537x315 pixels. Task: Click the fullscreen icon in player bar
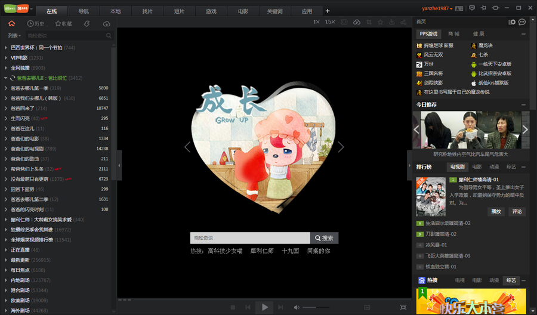pos(403,307)
